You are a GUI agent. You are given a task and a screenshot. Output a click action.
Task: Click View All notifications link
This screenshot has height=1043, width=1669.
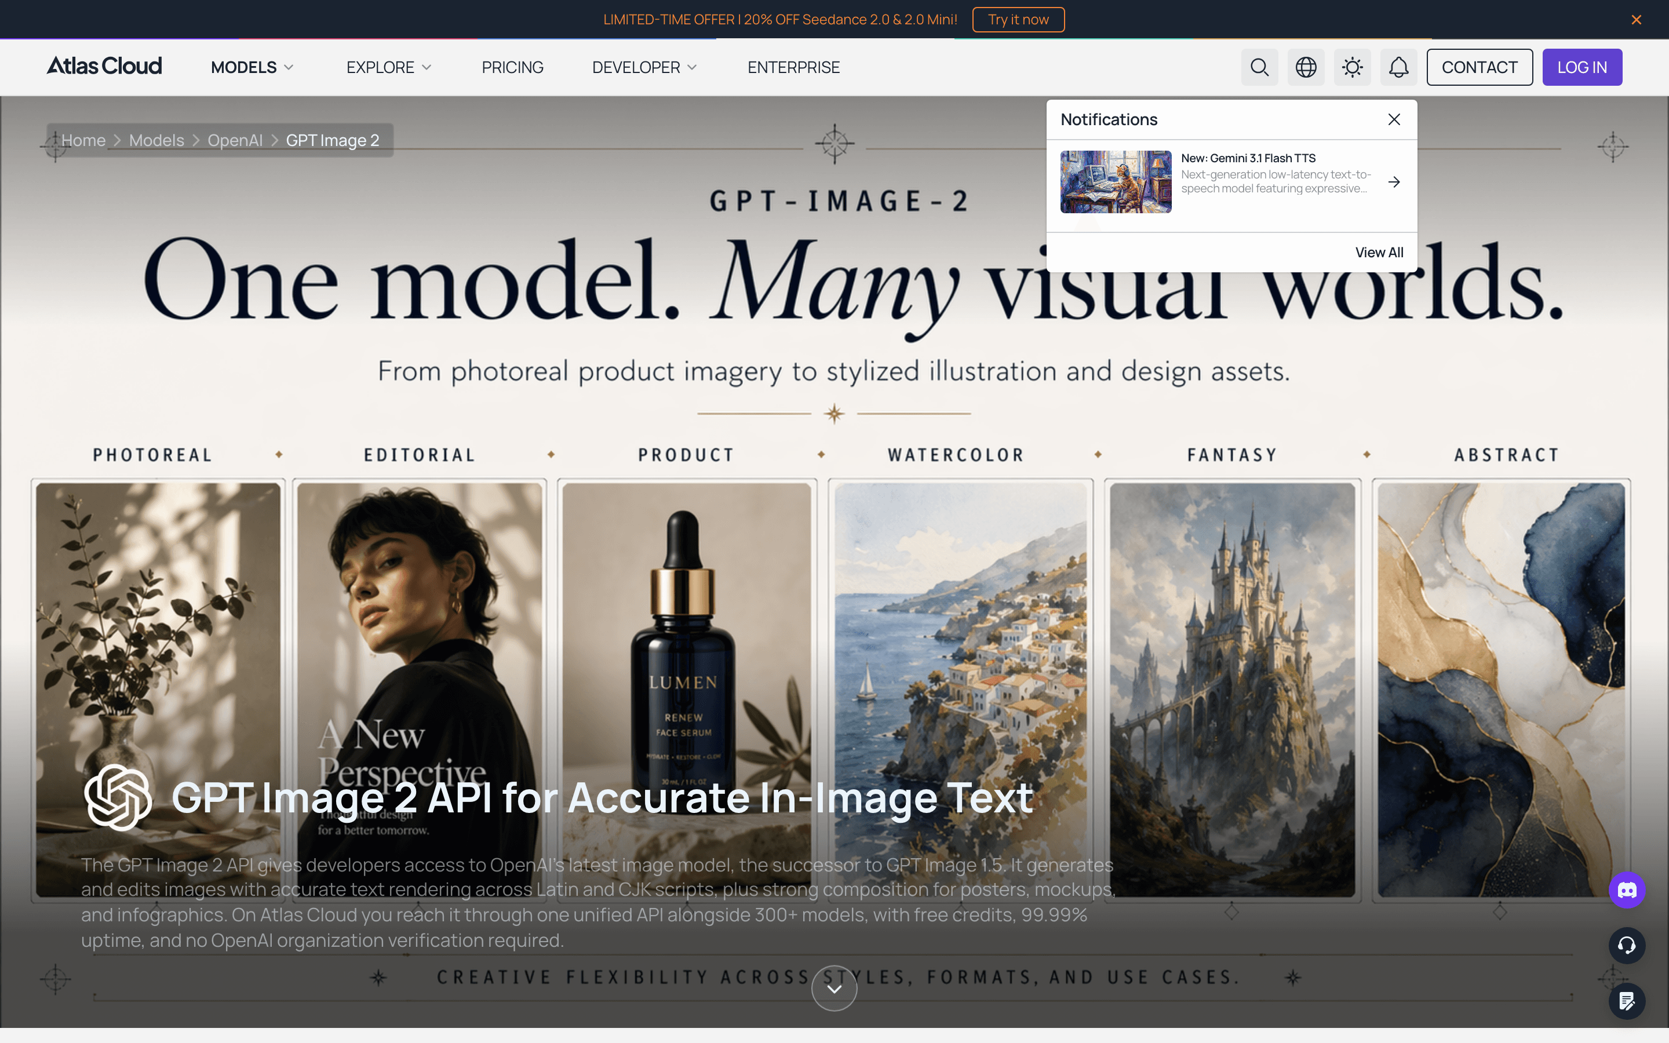[x=1379, y=253]
